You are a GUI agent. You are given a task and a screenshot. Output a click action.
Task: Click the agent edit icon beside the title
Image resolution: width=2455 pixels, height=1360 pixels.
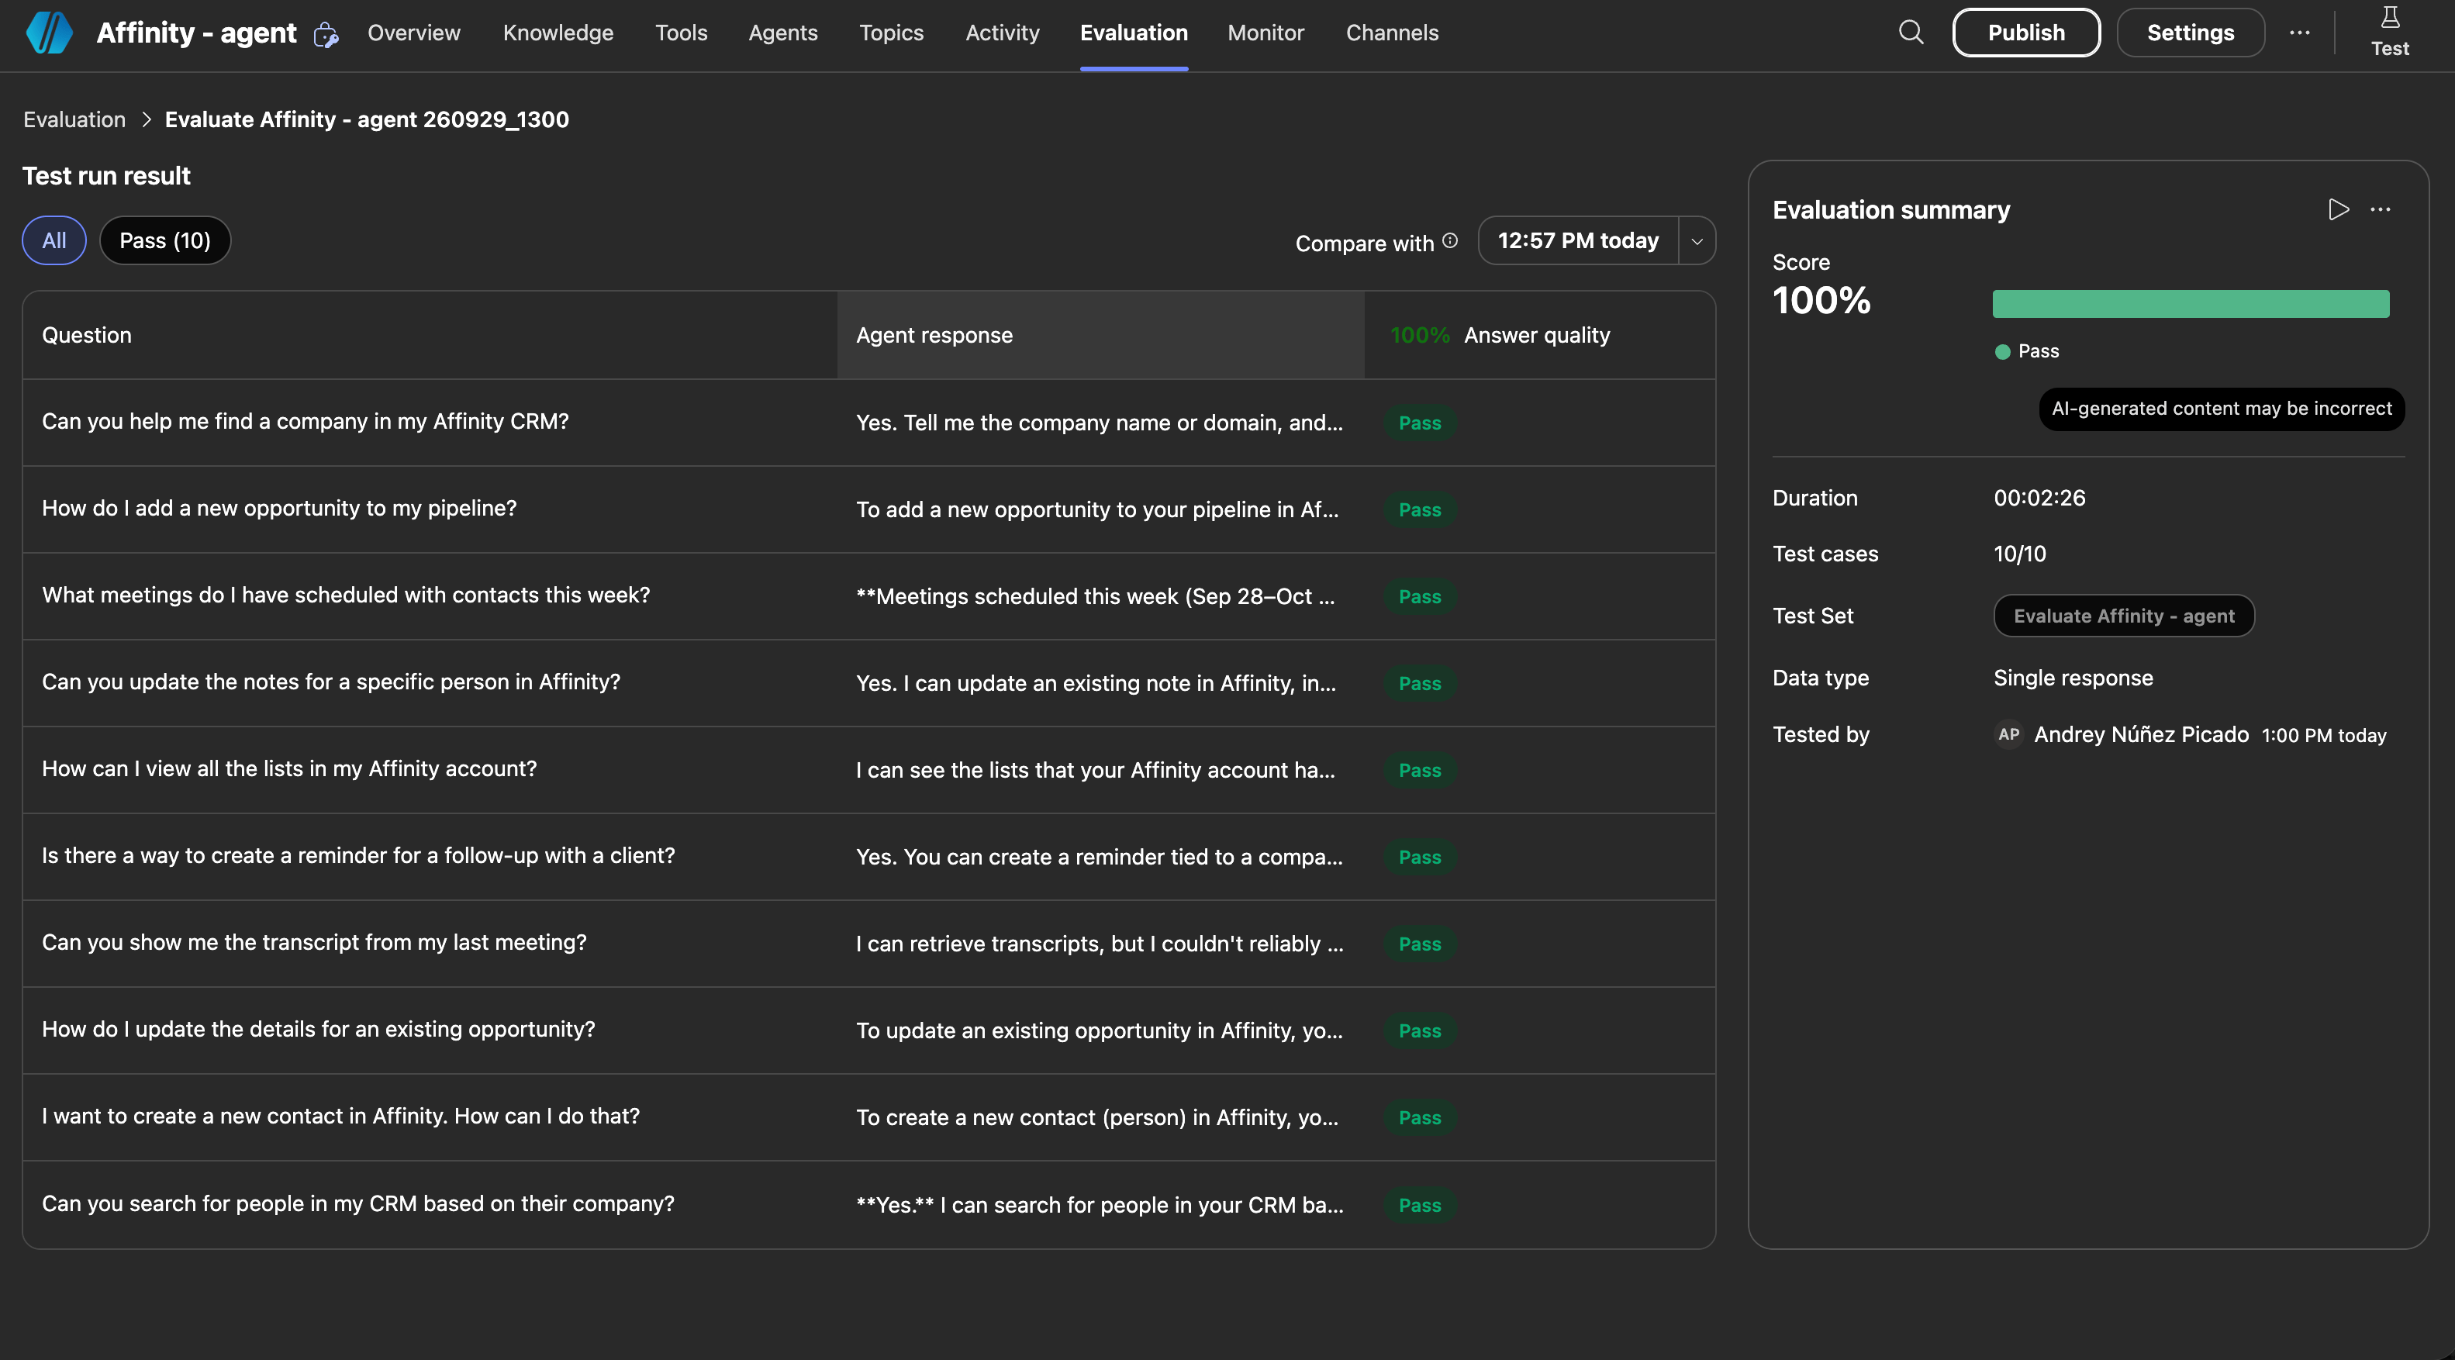326,35
